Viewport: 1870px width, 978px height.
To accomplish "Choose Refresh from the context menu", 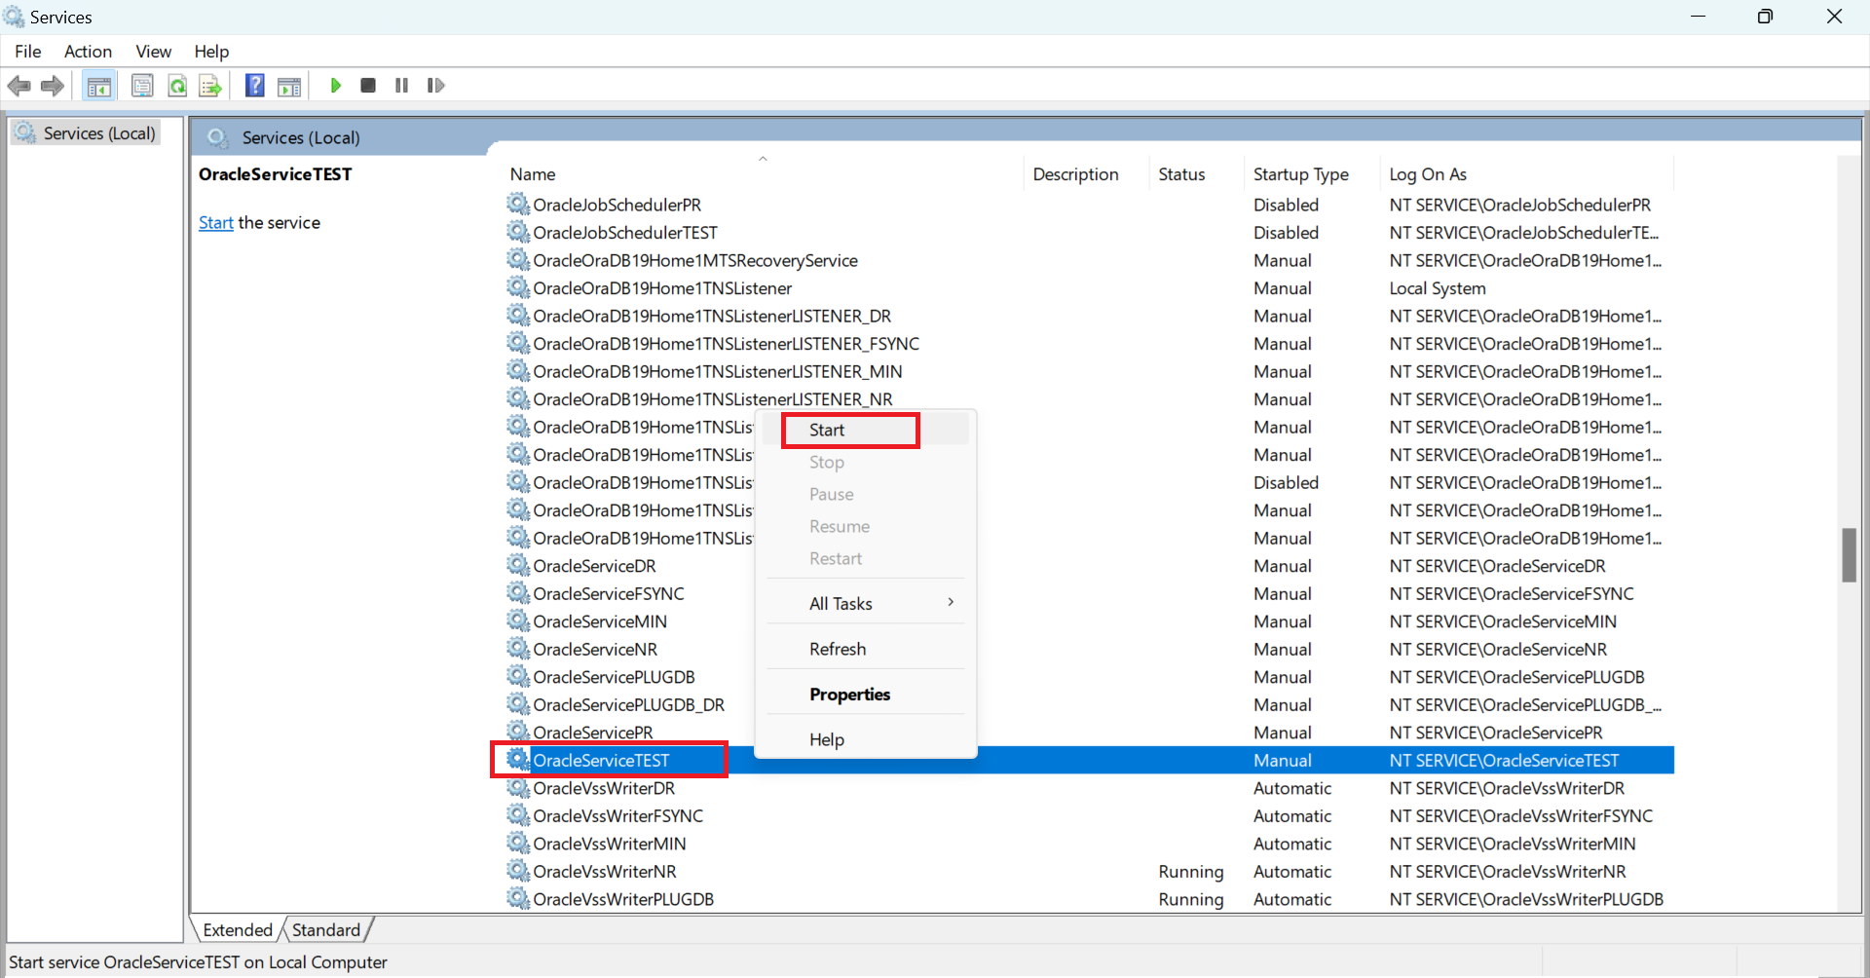I will click(867, 649).
